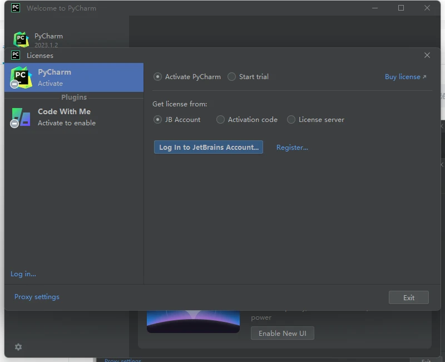Close the Licenses dialog

point(427,55)
